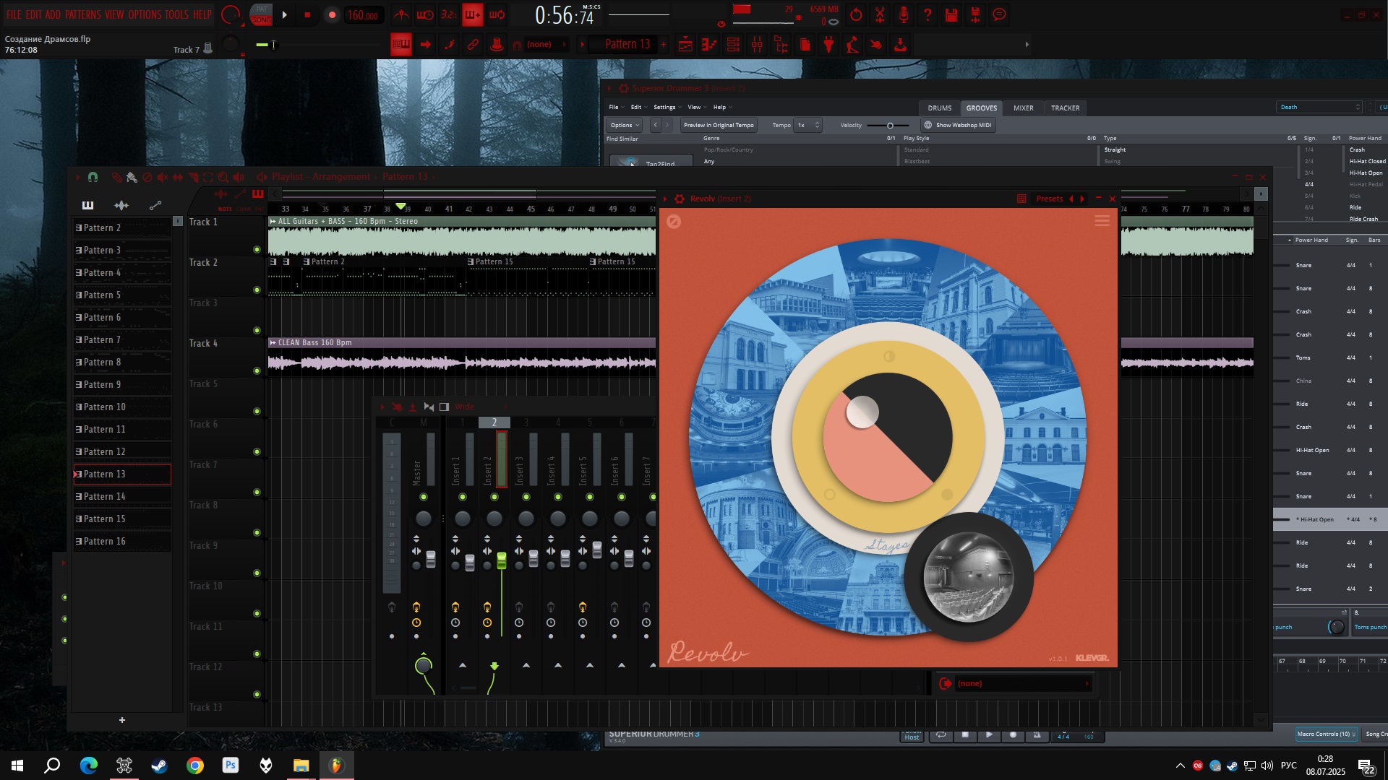Click the save project floppy icon
This screenshot has height=780, width=1388.
[x=951, y=14]
